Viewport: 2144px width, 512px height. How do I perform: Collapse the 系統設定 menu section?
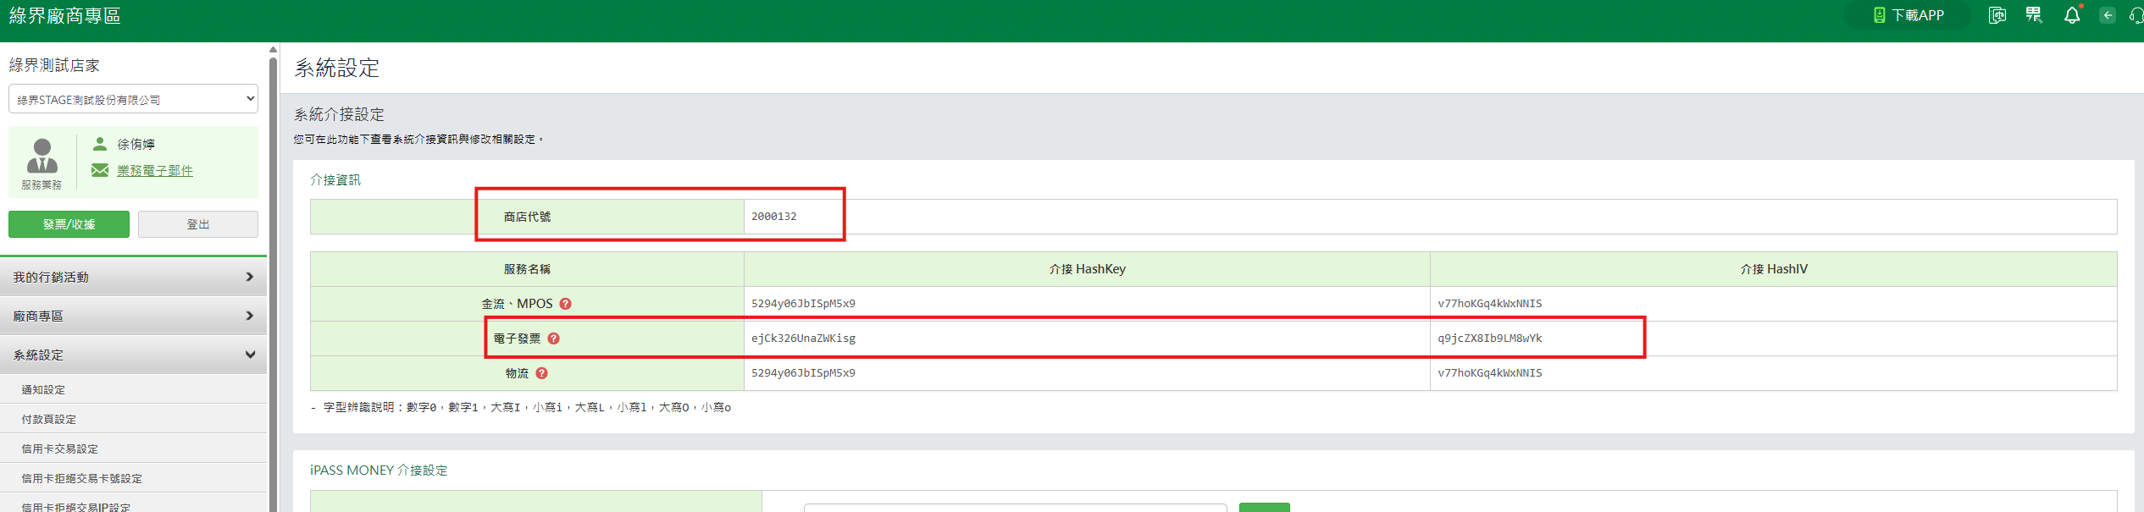pos(133,355)
